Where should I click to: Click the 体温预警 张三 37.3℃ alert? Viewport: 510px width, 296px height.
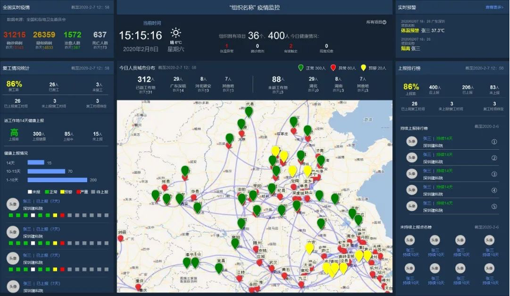click(422, 31)
